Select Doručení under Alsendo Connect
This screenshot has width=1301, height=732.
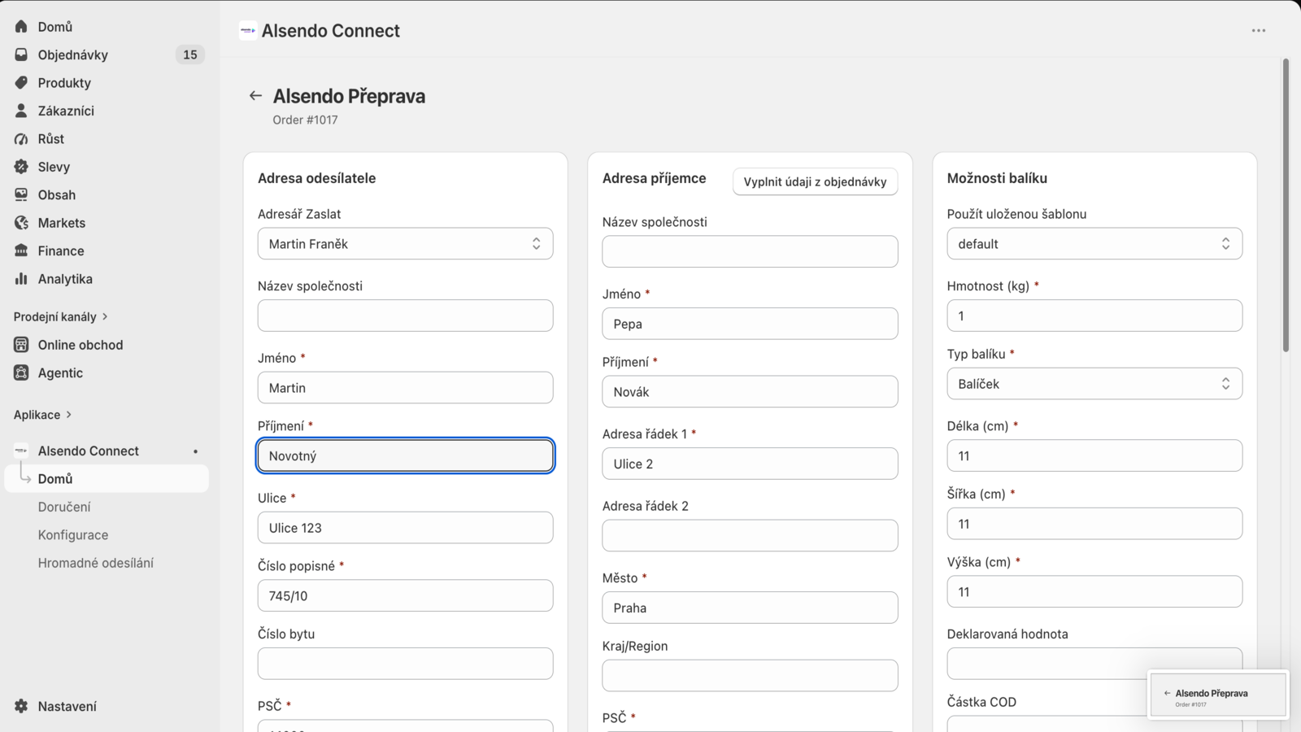pyautogui.click(x=64, y=507)
